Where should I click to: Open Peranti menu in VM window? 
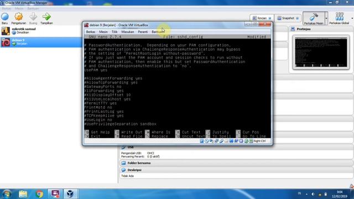143,32
